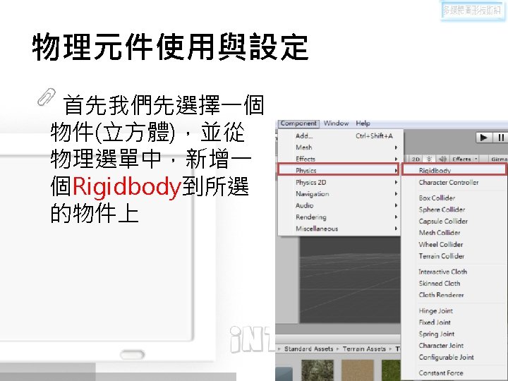Choose Add... in Component menu

click(339, 135)
